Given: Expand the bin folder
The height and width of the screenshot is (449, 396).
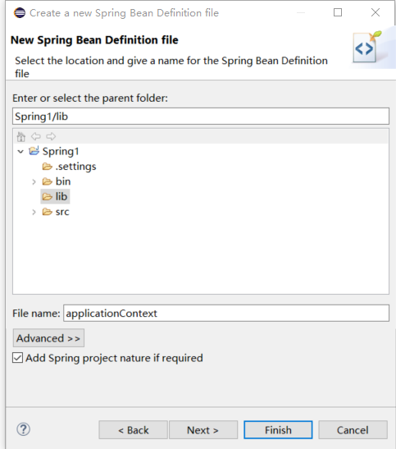Looking at the screenshot, I should click(34, 182).
